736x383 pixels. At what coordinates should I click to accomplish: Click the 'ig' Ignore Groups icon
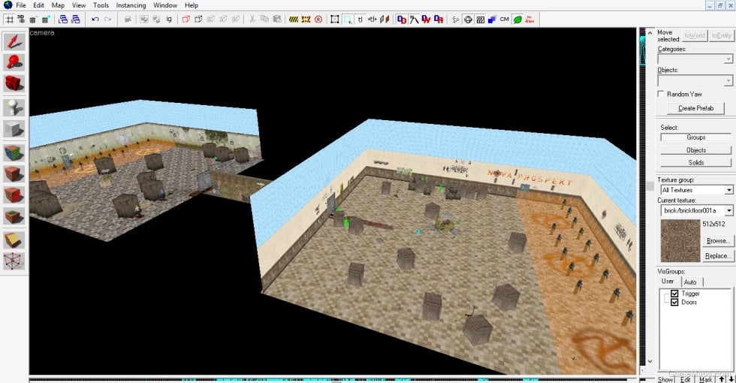coord(169,20)
